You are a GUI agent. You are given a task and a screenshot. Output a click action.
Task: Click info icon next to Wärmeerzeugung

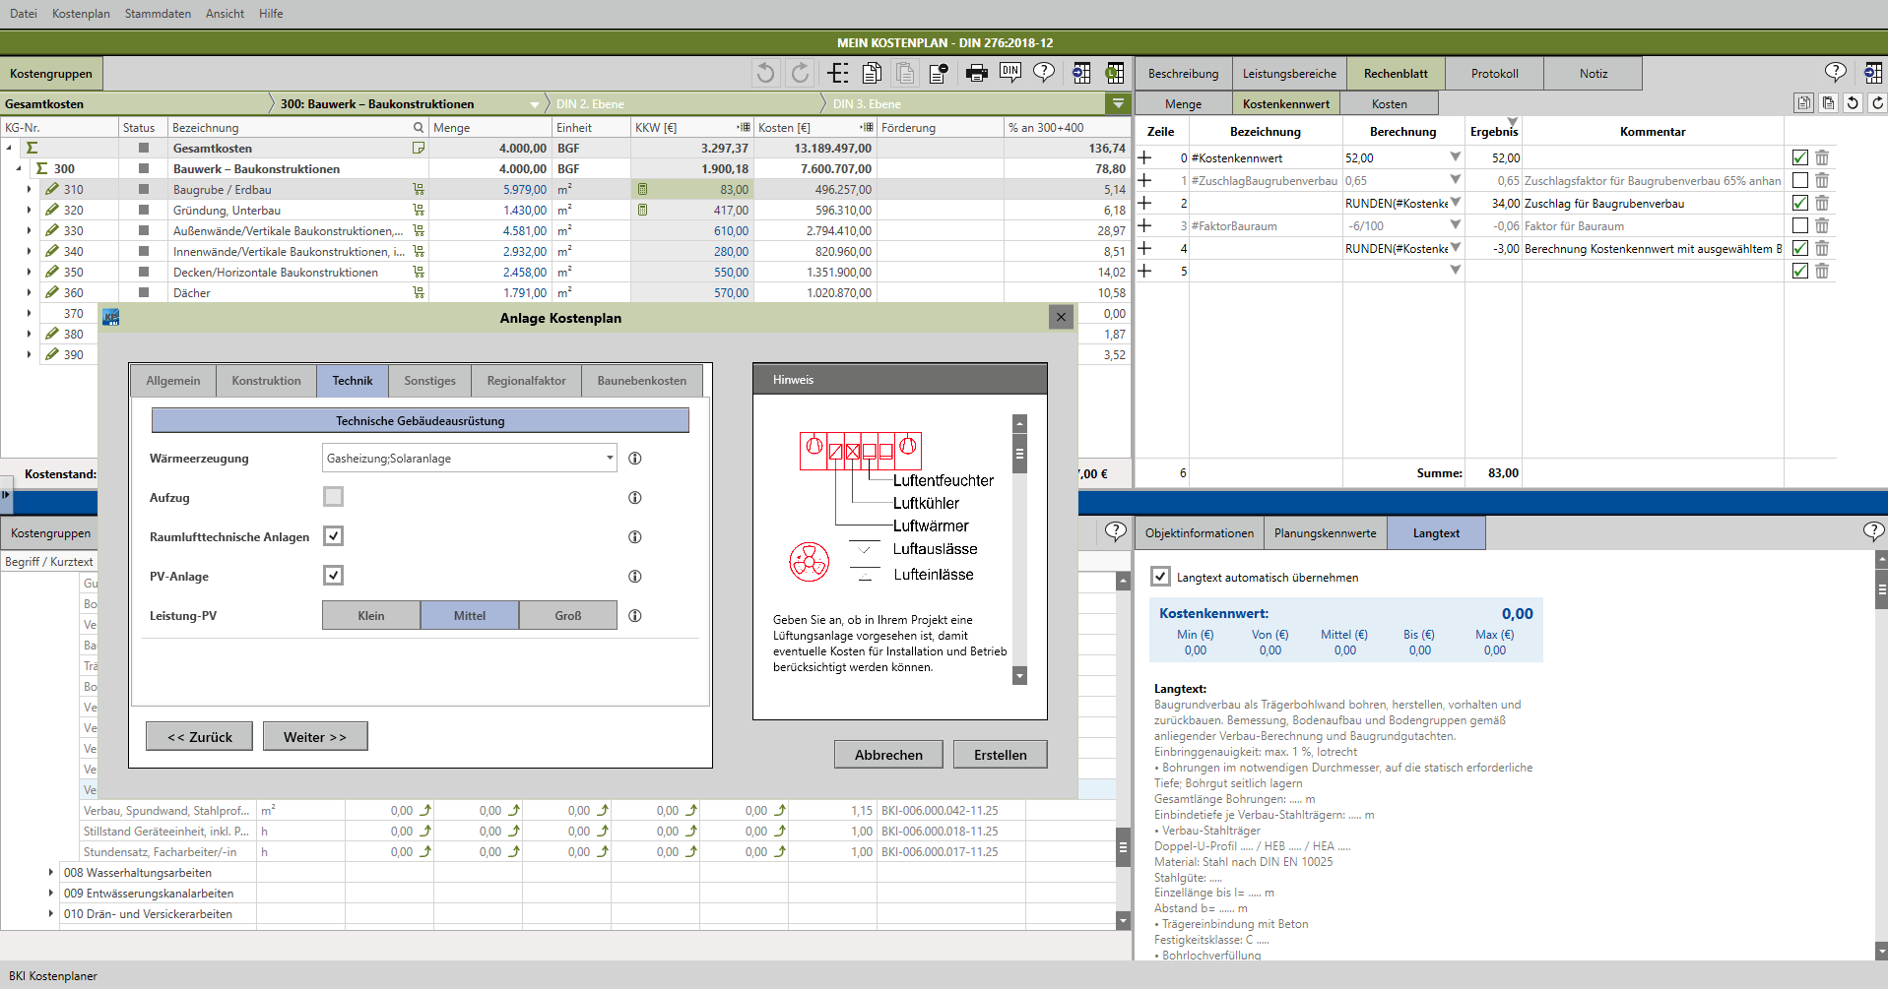tap(635, 459)
